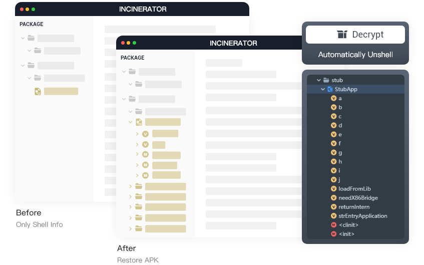Click the Only Shell Info caption

[x=40, y=224]
